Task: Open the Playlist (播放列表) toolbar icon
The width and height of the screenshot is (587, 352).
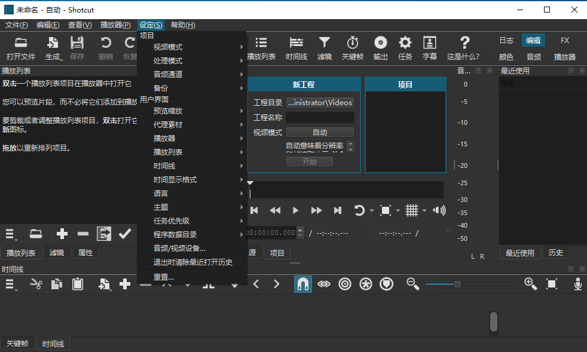Action: click(x=261, y=48)
